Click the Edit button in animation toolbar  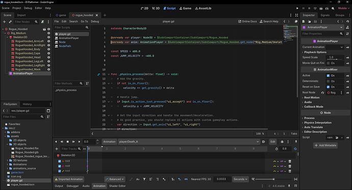(x=273, y=142)
